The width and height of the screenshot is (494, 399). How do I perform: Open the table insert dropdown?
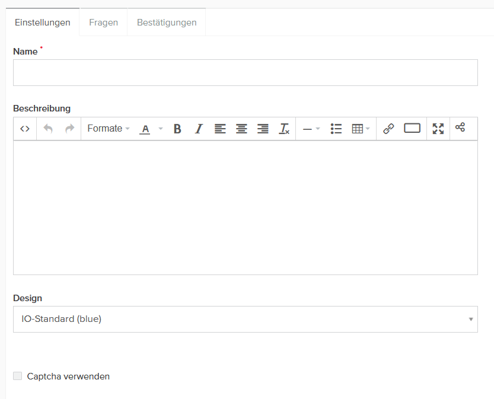pyautogui.click(x=361, y=129)
